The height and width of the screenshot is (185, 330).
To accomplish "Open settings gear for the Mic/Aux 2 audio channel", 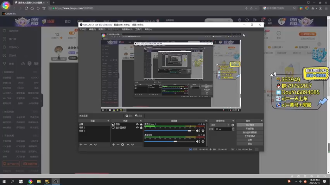I will pyautogui.click(x=203, y=131).
